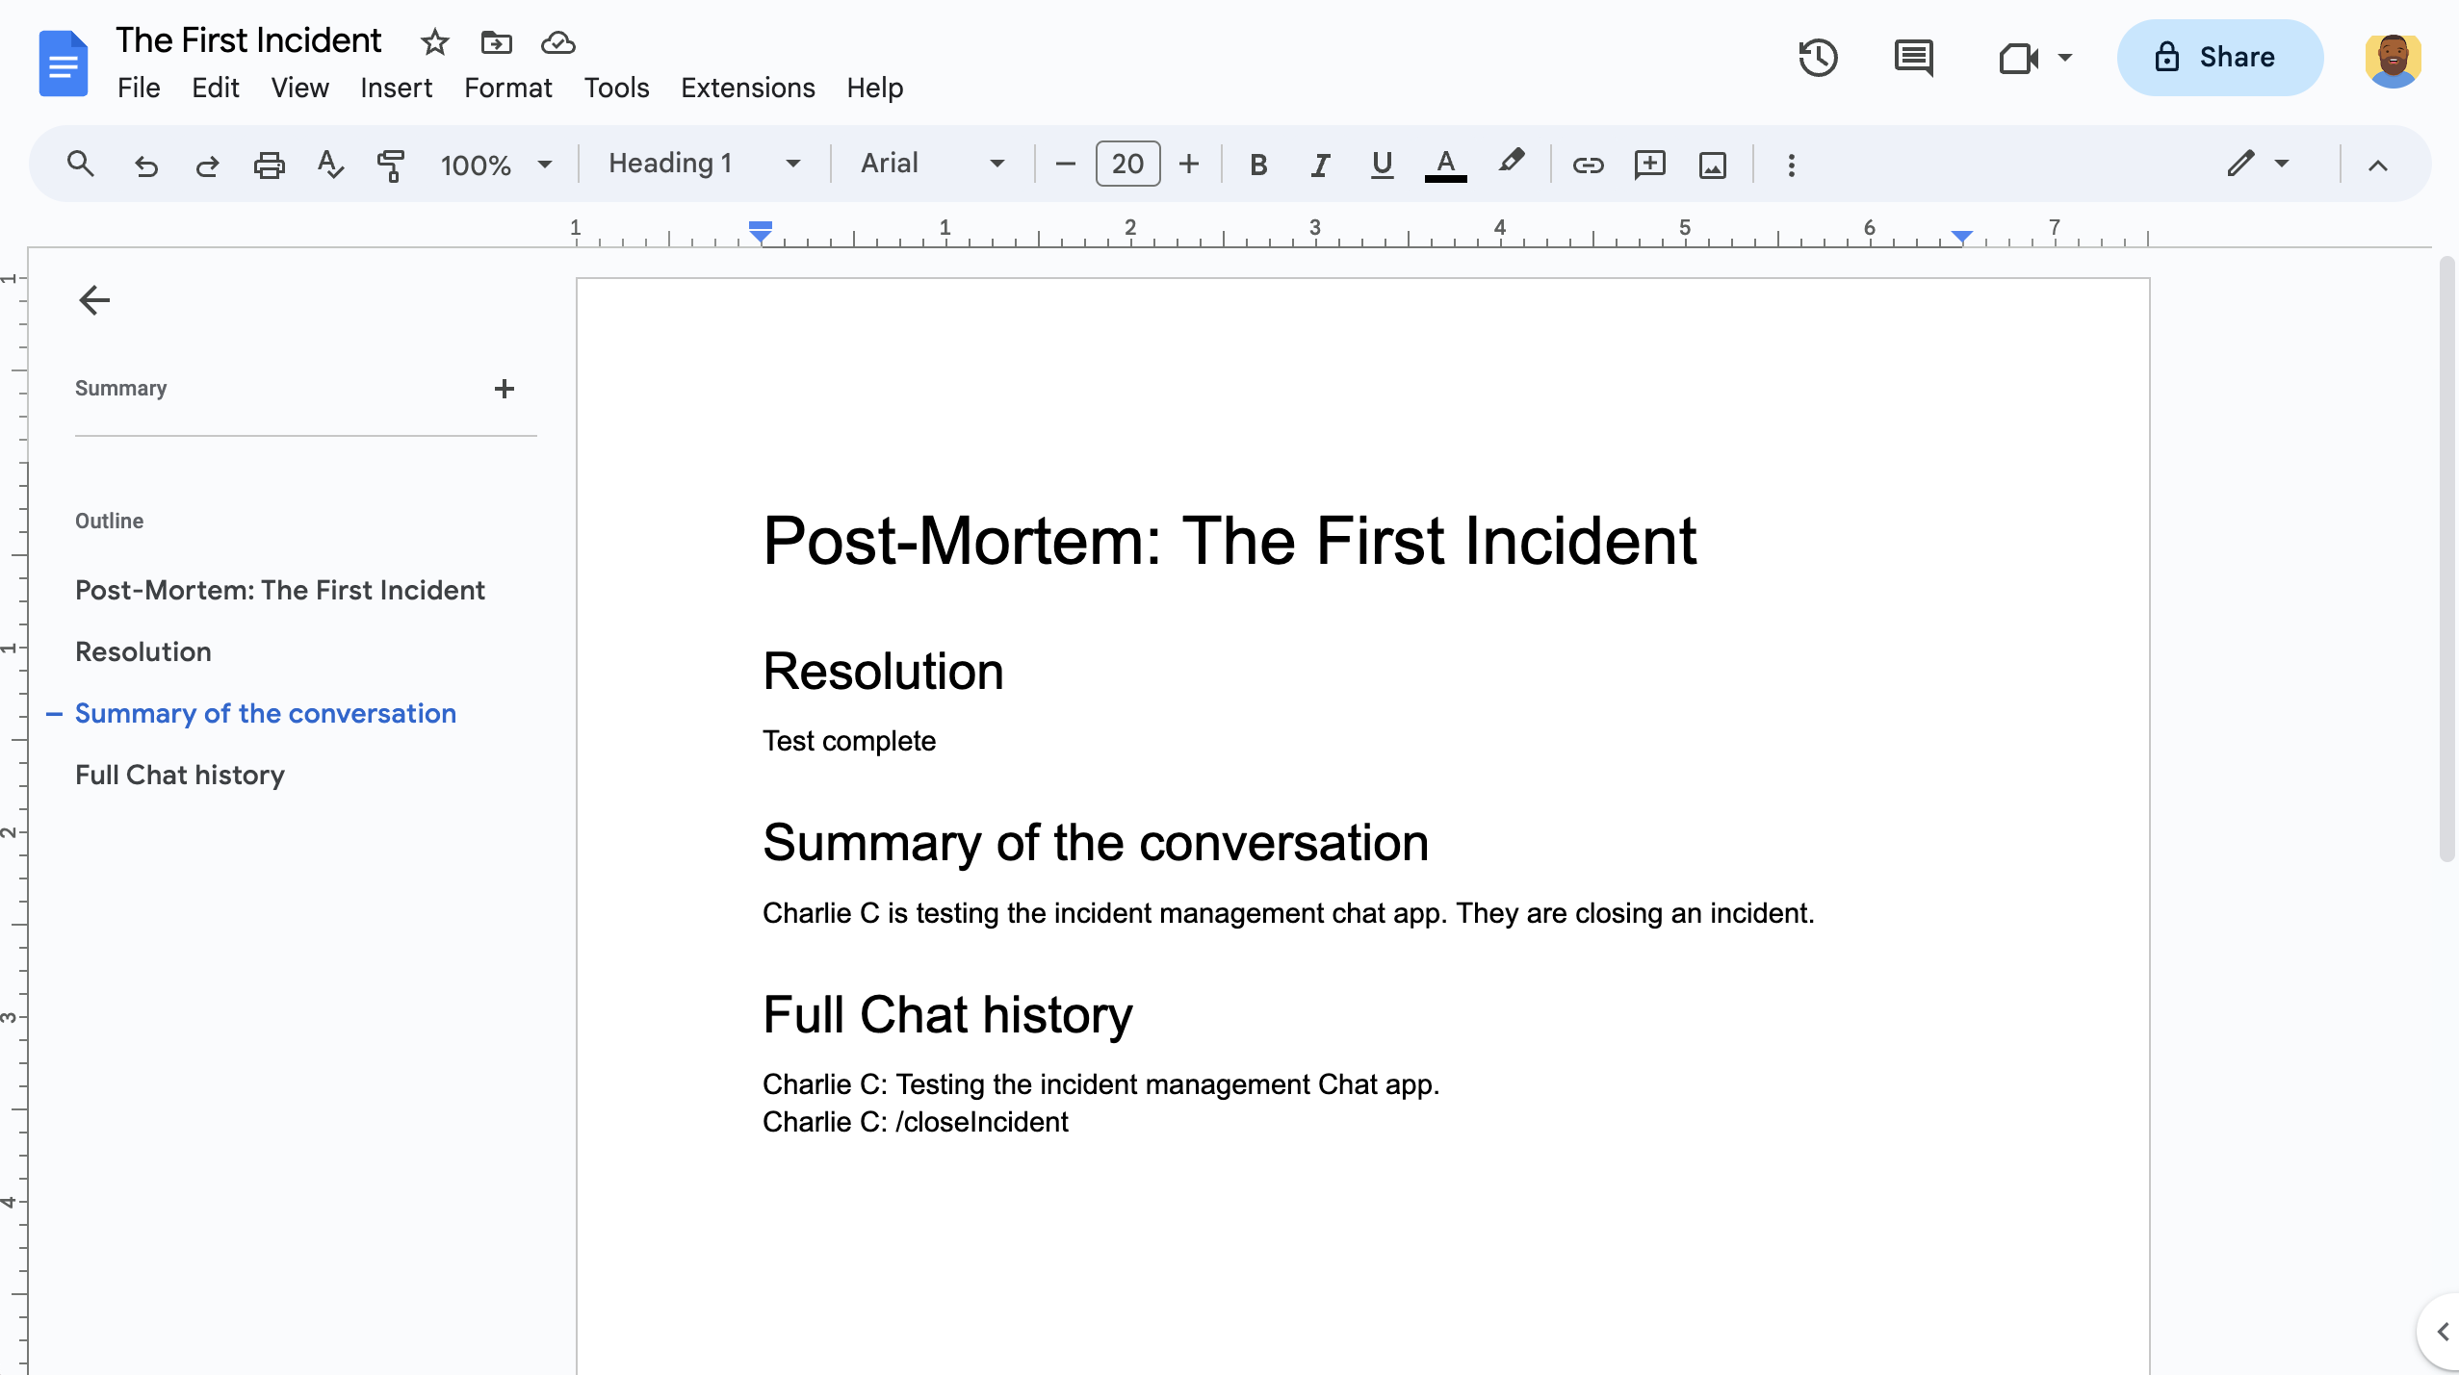Click the insert image icon
Viewport: 2459px width, 1375px height.
point(1713,164)
